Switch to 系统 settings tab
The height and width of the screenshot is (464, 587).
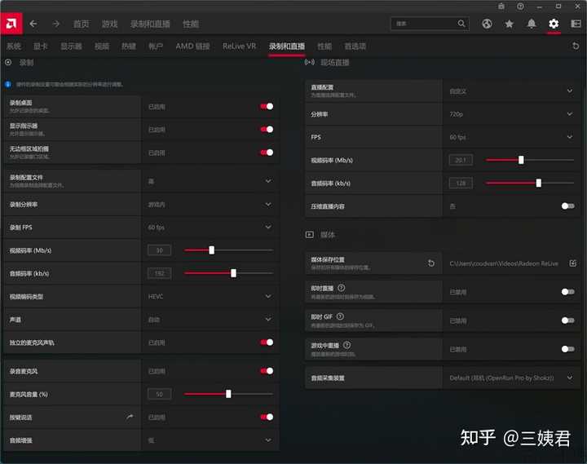(x=14, y=46)
